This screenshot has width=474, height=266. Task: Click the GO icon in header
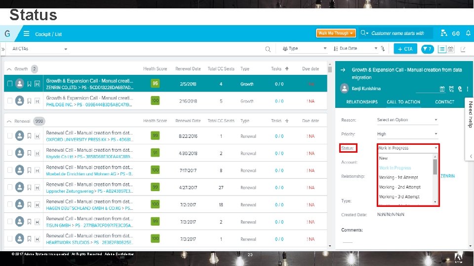[456, 33]
